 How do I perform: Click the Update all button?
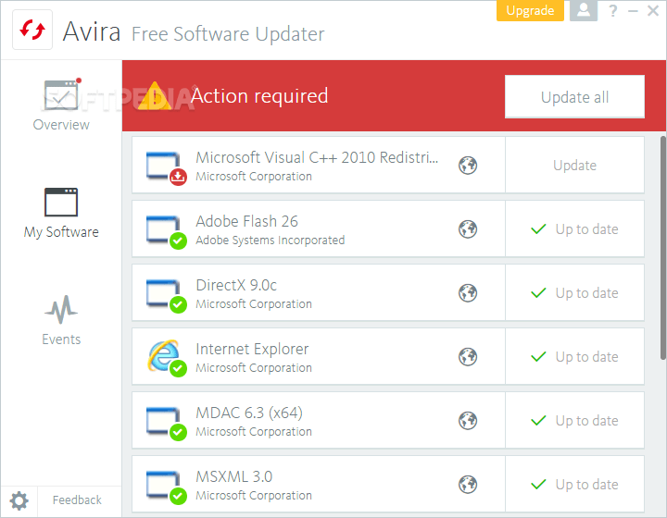click(574, 97)
